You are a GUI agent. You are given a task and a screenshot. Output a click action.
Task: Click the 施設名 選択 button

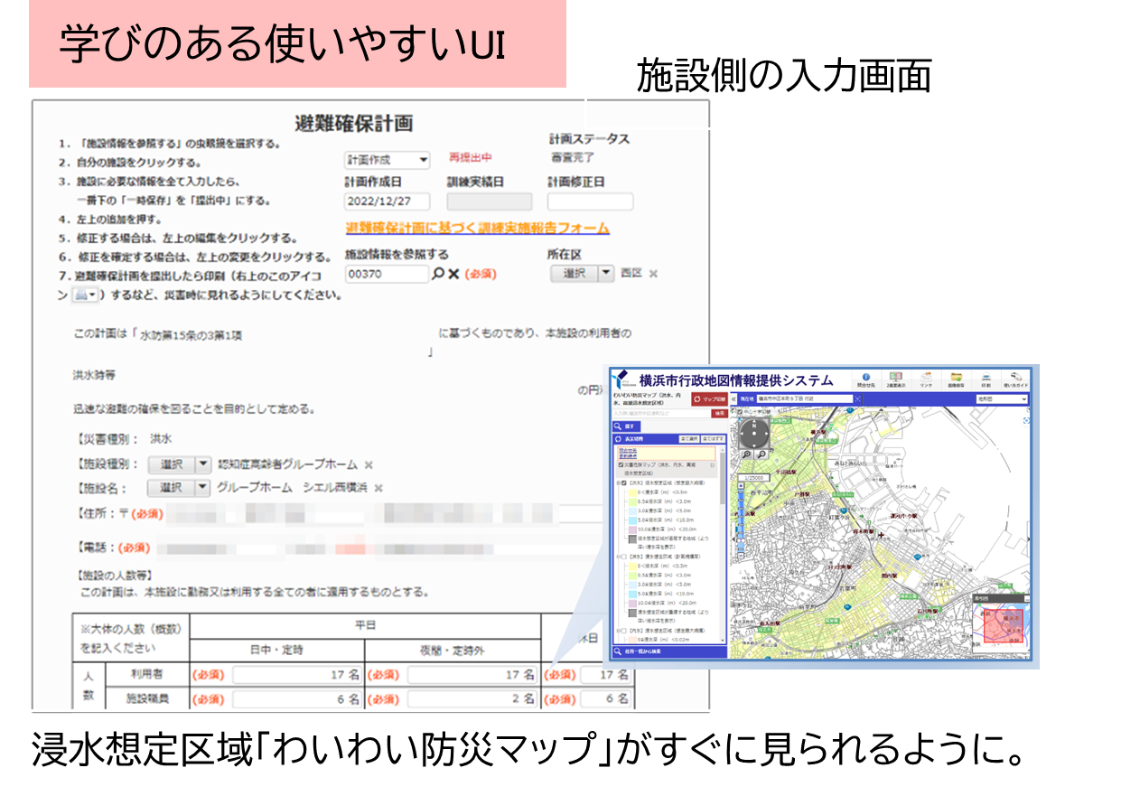coord(172,488)
